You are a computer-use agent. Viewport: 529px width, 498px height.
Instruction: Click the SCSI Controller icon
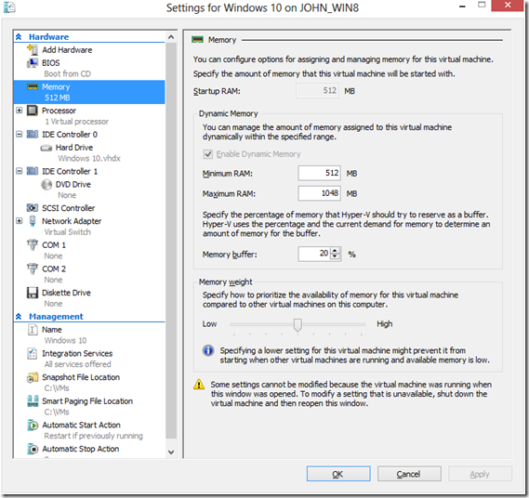(33, 208)
